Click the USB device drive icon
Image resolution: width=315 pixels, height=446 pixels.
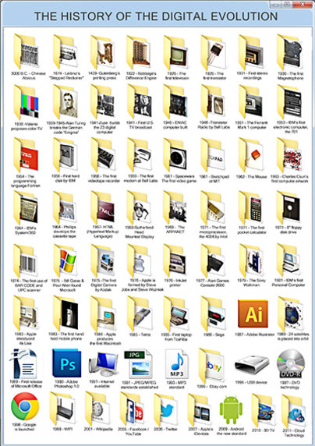(x=252, y=364)
